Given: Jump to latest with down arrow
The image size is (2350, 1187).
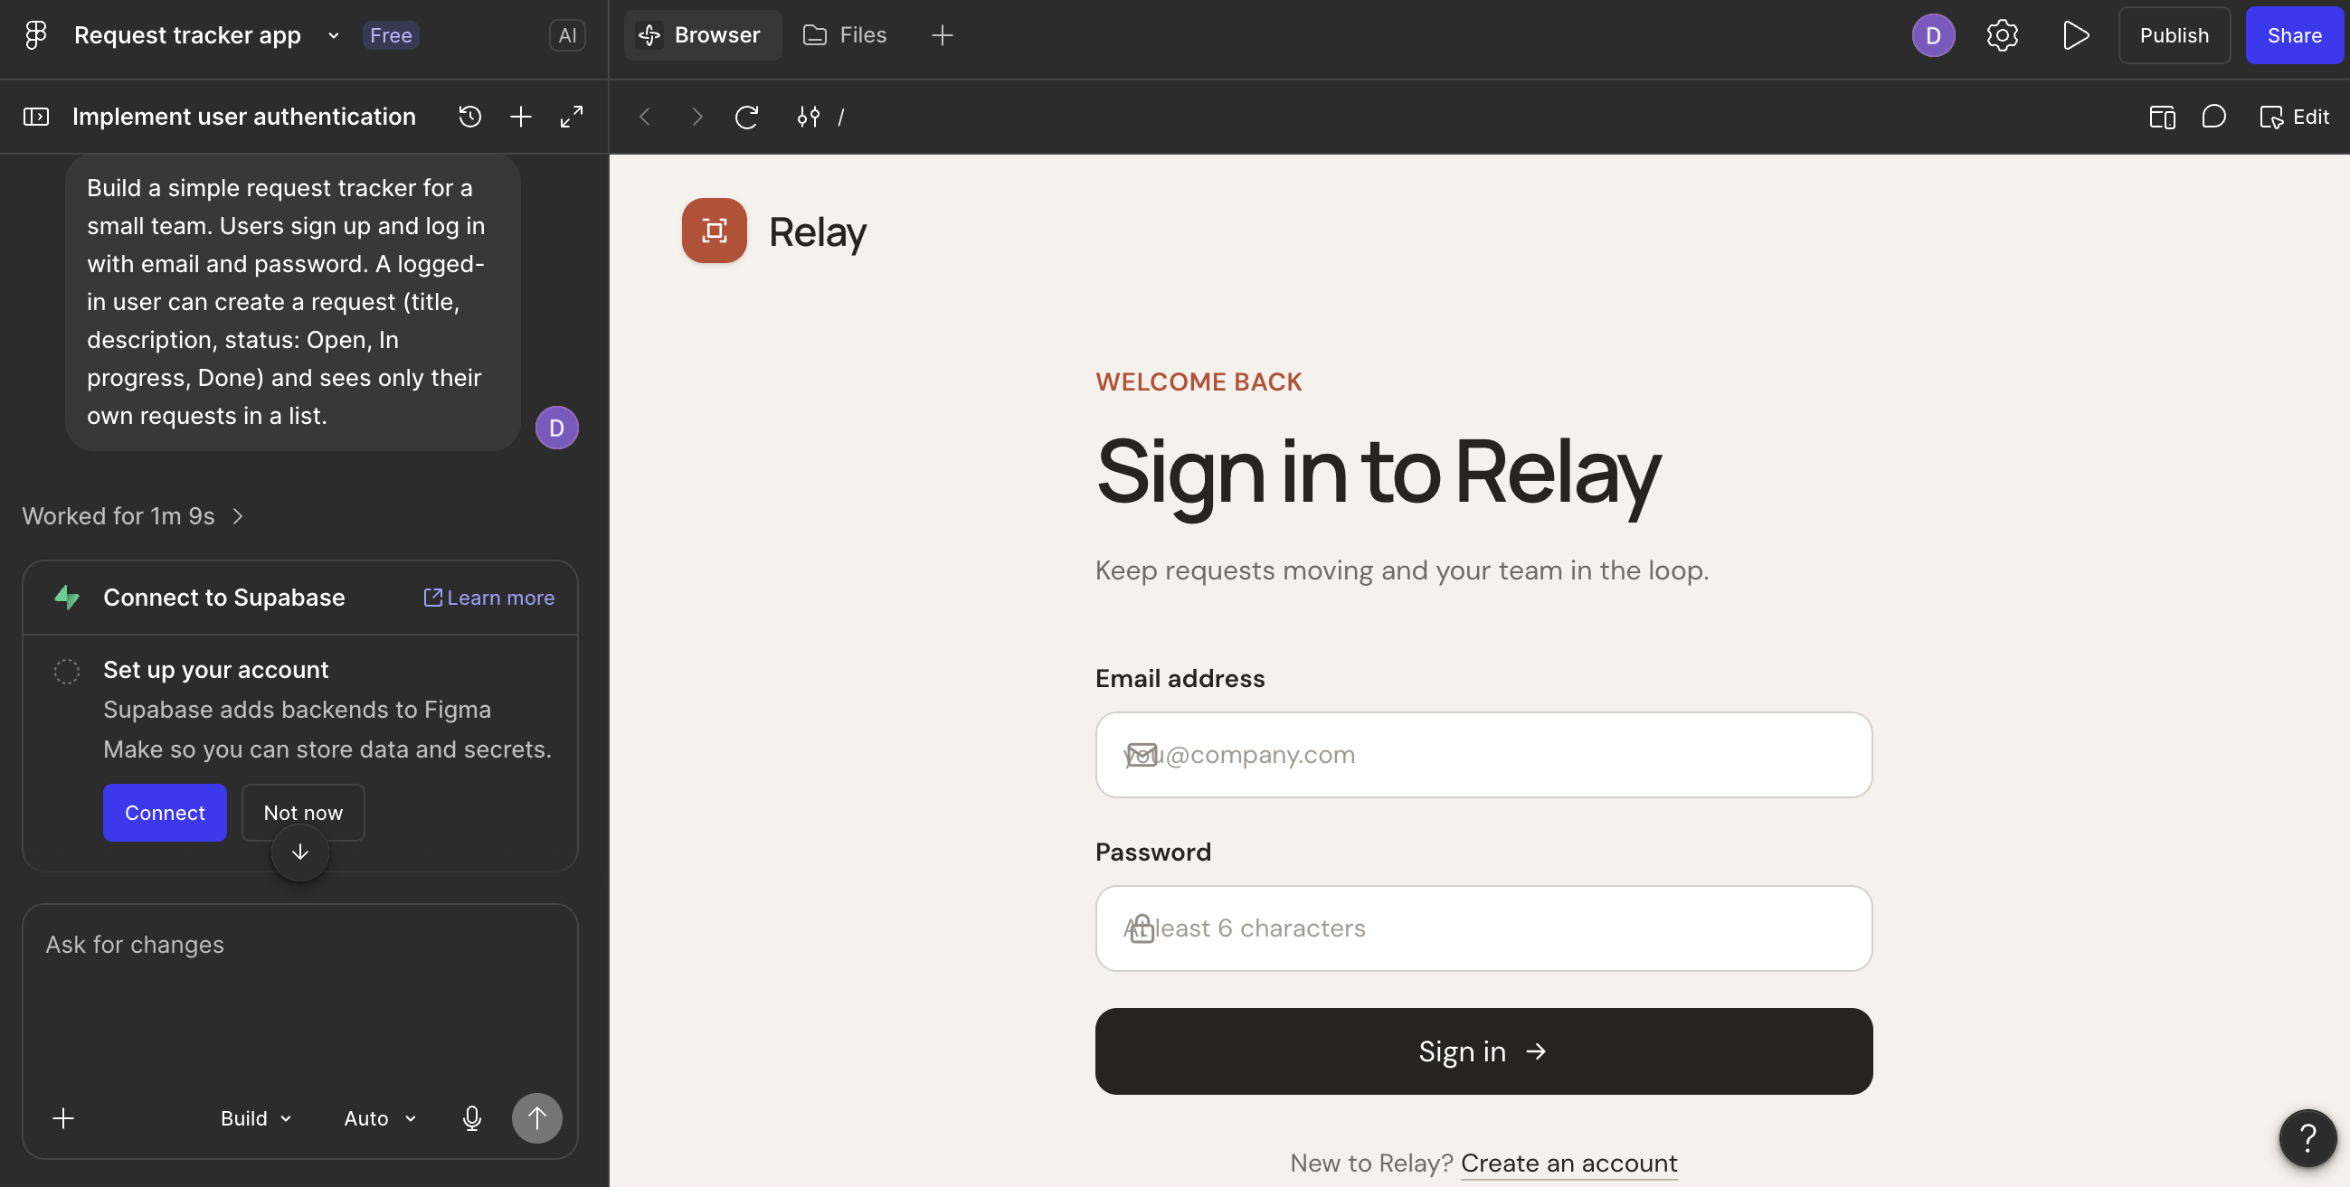Looking at the screenshot, I should coord(300,853).
